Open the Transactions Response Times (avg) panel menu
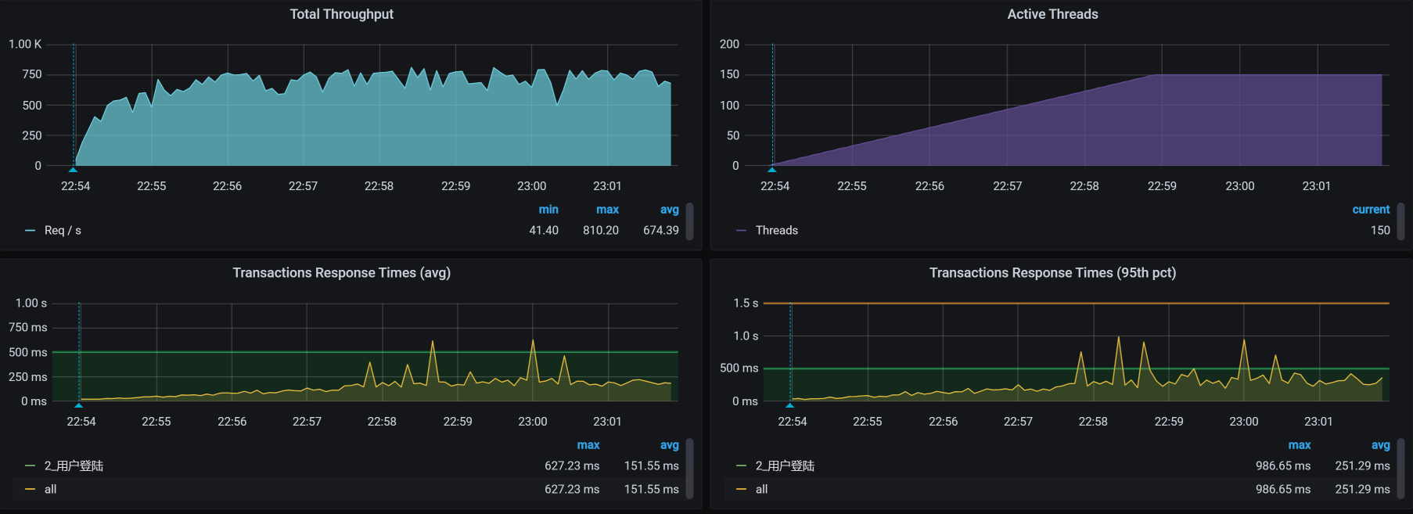This screenshot has height=514, width=1413. coord(342,273)
